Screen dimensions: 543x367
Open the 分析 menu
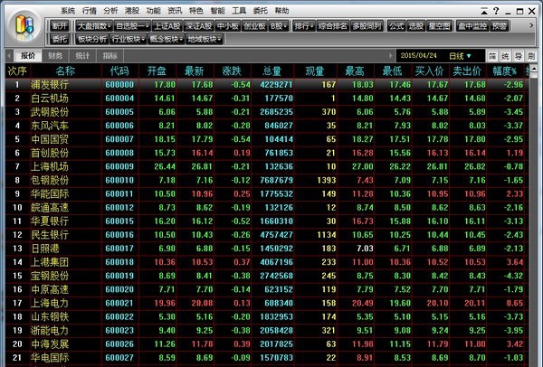tap(110, 11)
